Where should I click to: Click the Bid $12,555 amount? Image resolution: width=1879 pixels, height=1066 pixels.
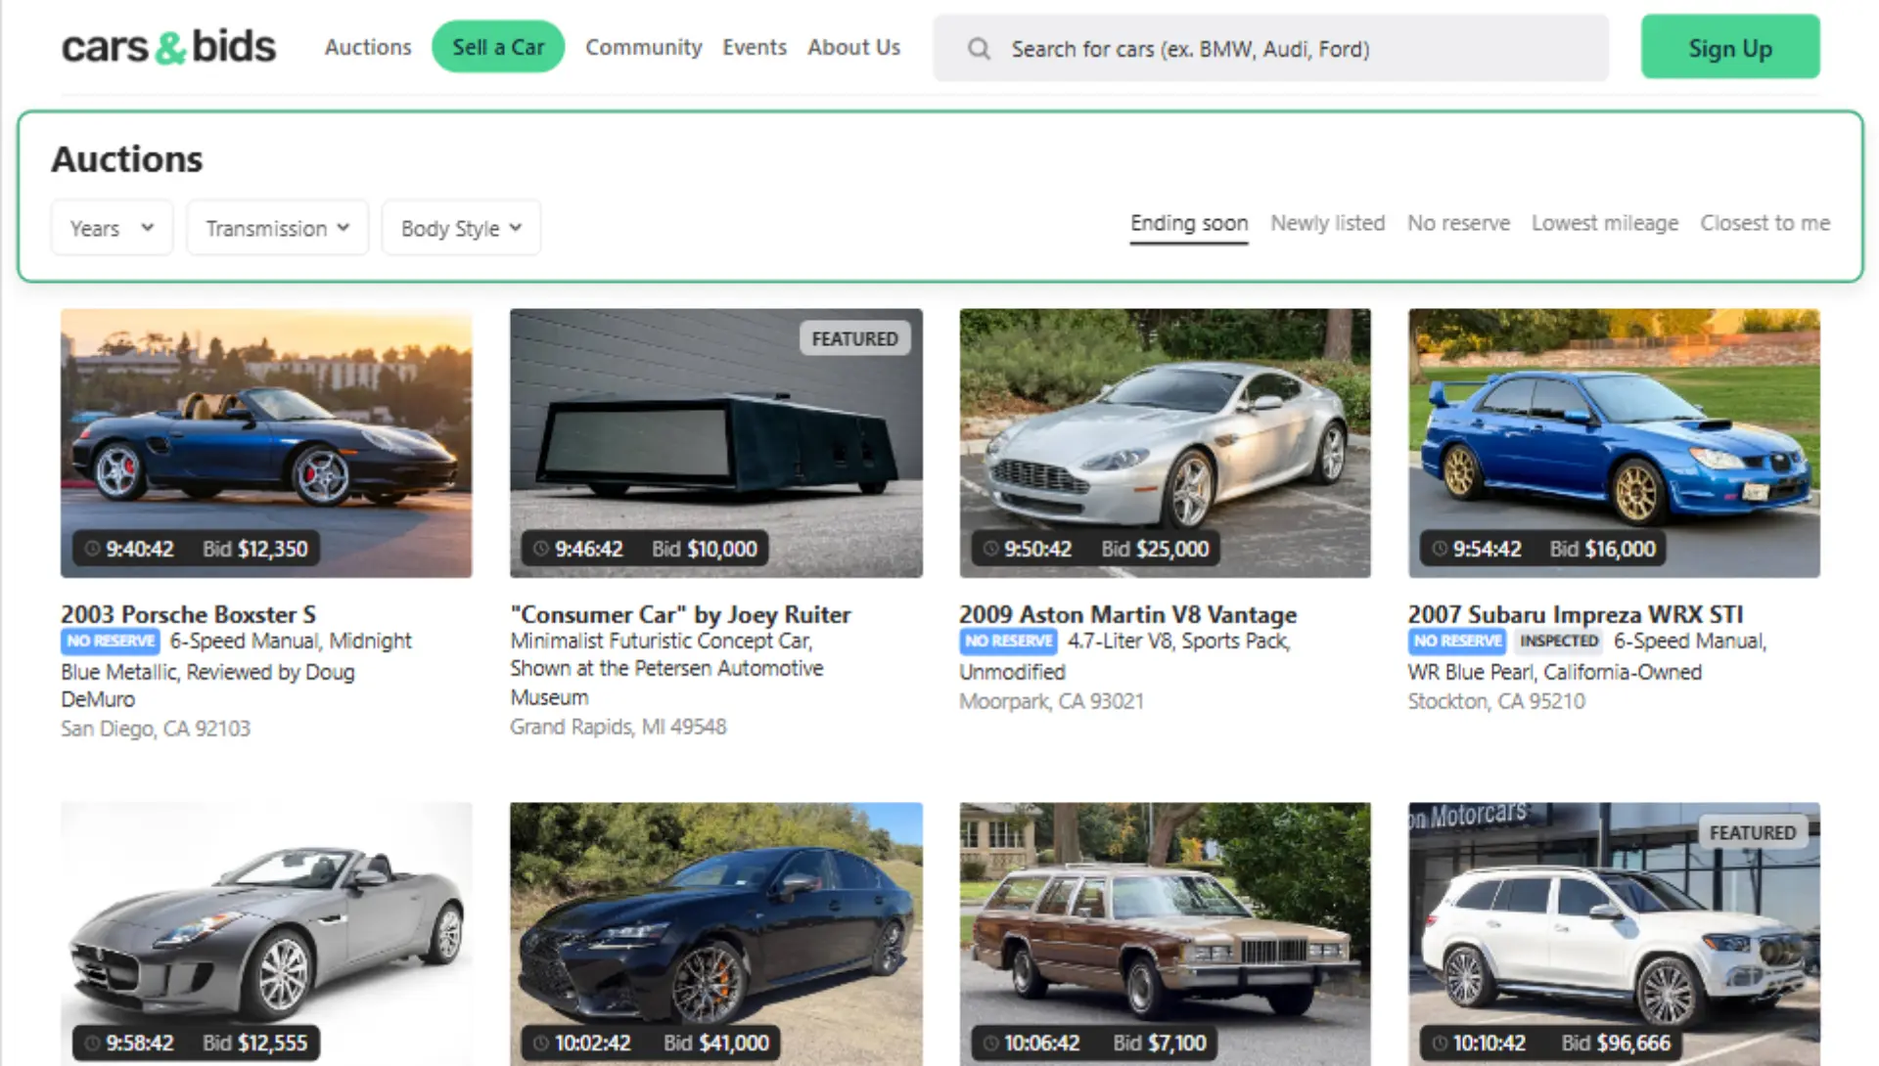tap(254, 1043)
